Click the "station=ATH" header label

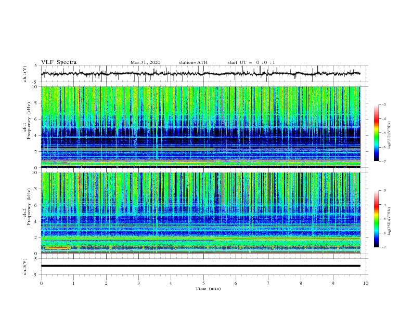(193, 62)
